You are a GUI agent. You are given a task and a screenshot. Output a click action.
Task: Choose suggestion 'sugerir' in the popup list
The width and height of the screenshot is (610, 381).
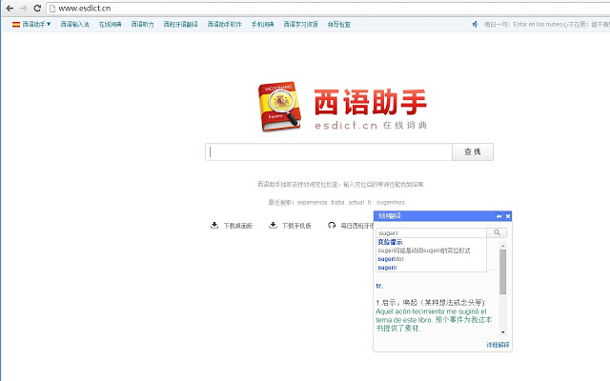(x=388, y=268)
